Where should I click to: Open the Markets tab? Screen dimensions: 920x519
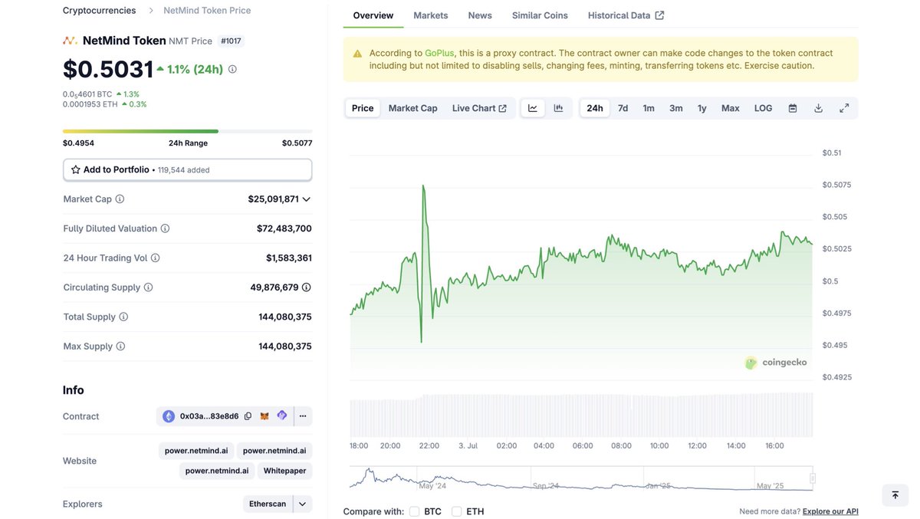pyautogui.click(x=431, y=15)
